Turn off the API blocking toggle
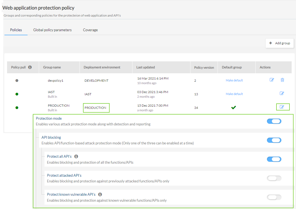 click(274, 140)
